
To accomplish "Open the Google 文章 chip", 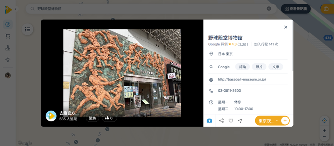I will coord(276,67).
